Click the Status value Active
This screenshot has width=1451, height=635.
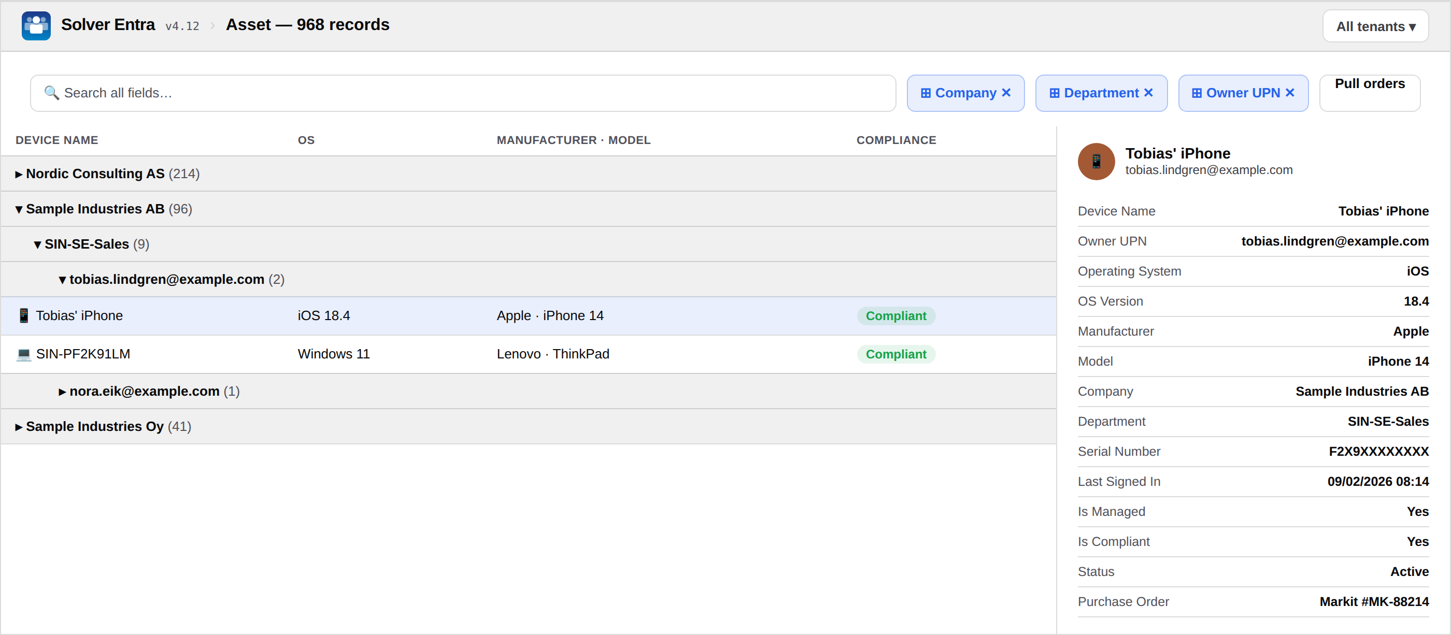click(x=1410, y=571)
